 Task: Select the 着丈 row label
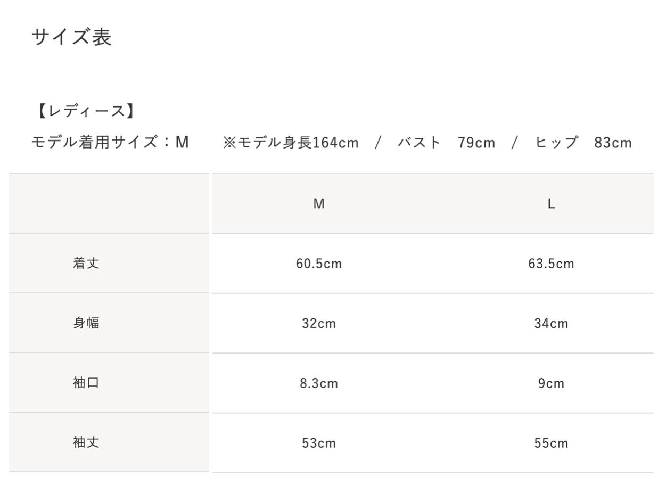click(86, 264)
